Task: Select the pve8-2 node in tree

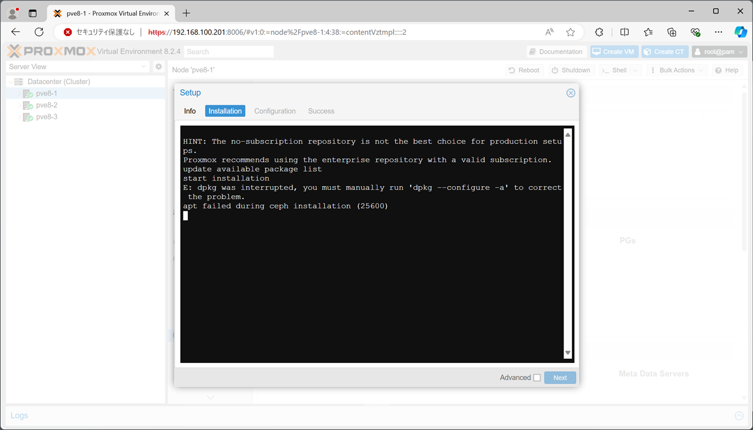Action: [46, 105]
